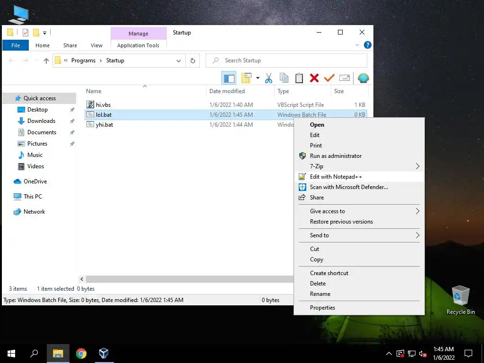Select Run as administrator
Image resolution: width=484 pixels, height=363 pixels.
(359, 156)
